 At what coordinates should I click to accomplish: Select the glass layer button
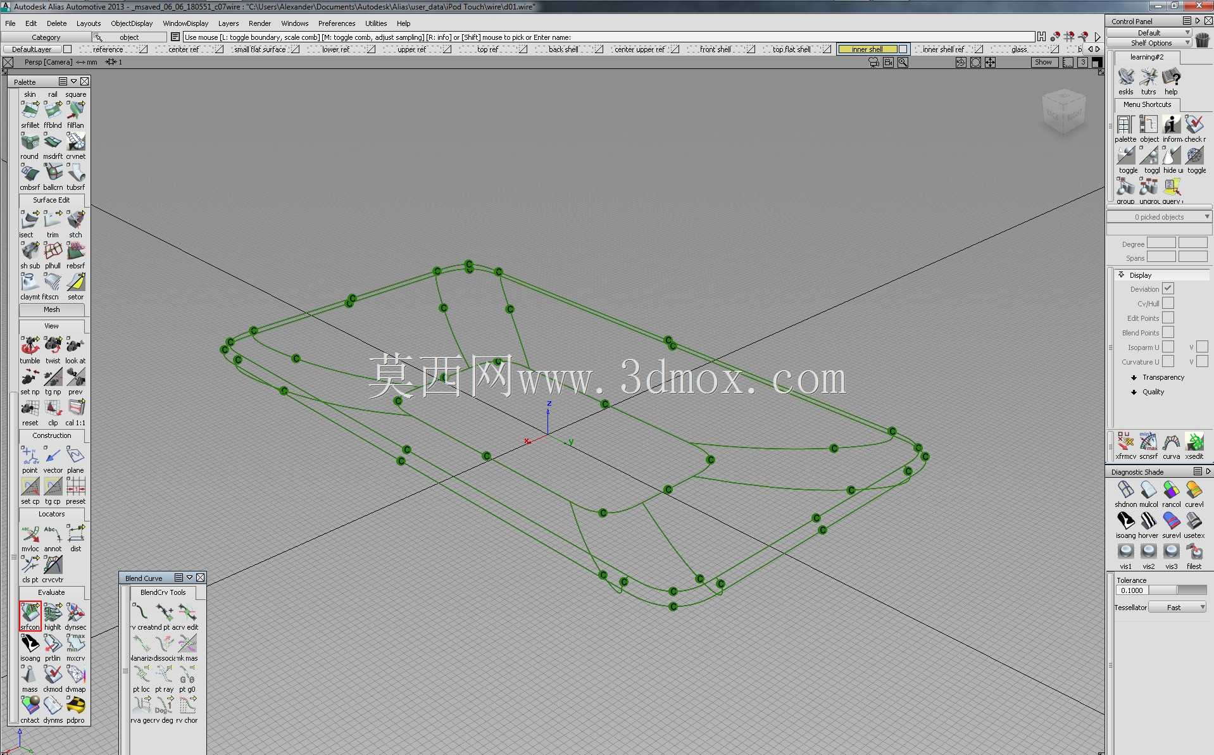(1019, 49)
